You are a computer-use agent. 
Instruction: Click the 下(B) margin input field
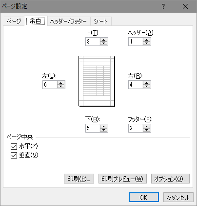[x=93, y=128]
